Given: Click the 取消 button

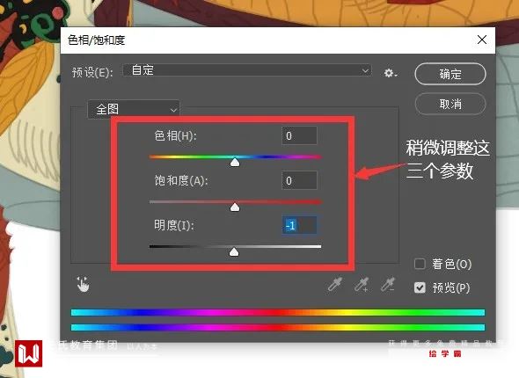Looking at the screenshot, I should (450, 105).
